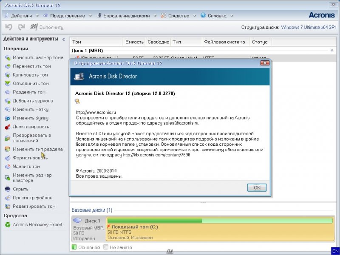Sort by the Том column header
This screenshot has width=340, height=255.
coord(96,42)
